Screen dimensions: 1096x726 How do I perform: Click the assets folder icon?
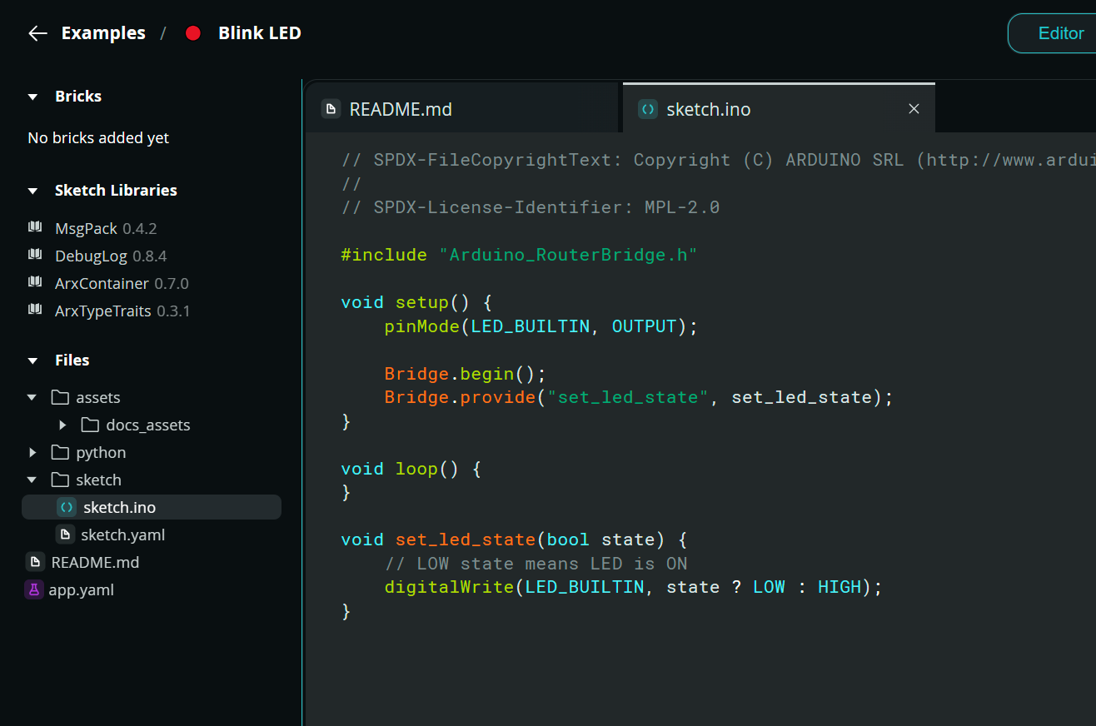coord(60,397)
